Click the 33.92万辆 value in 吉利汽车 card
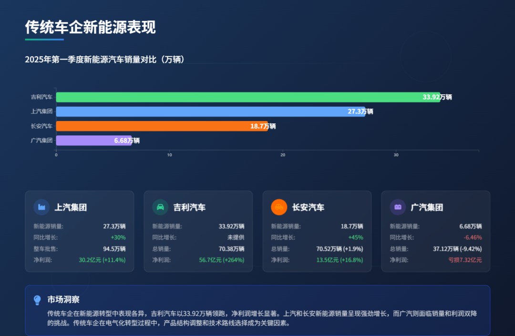This screenshot has height=336, width=515. click(232, 226)
